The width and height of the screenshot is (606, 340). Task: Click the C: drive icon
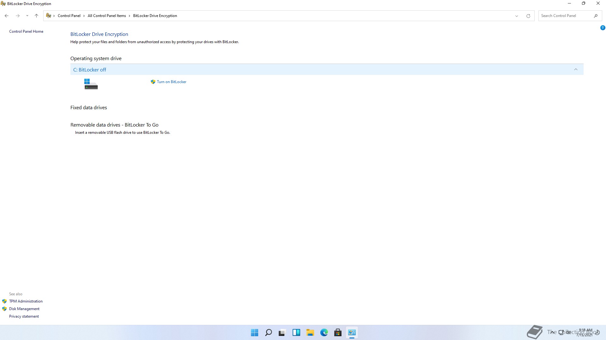(x=91, y=84)
